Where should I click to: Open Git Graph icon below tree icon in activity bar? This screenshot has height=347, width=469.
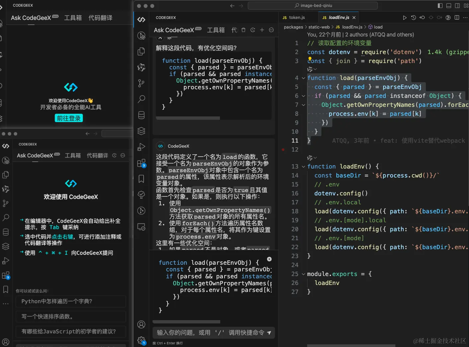click(x=141, y=210)
